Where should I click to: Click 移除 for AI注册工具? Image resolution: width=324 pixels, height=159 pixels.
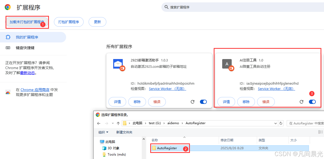click(x=246, y=102)
